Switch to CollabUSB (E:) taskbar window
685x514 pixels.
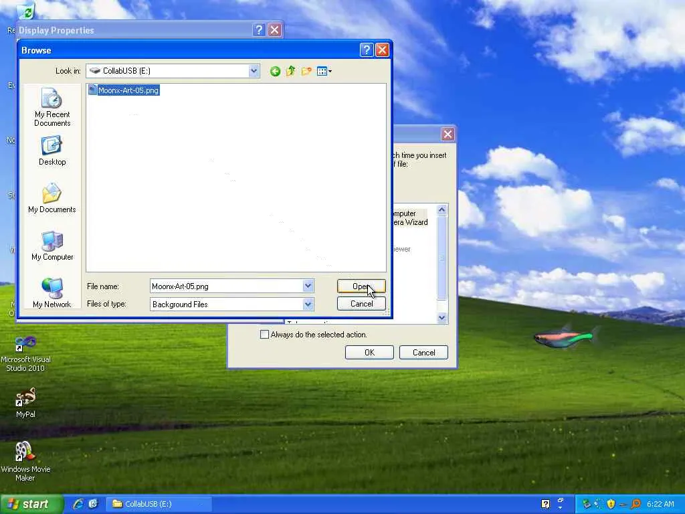click(159, 504)
